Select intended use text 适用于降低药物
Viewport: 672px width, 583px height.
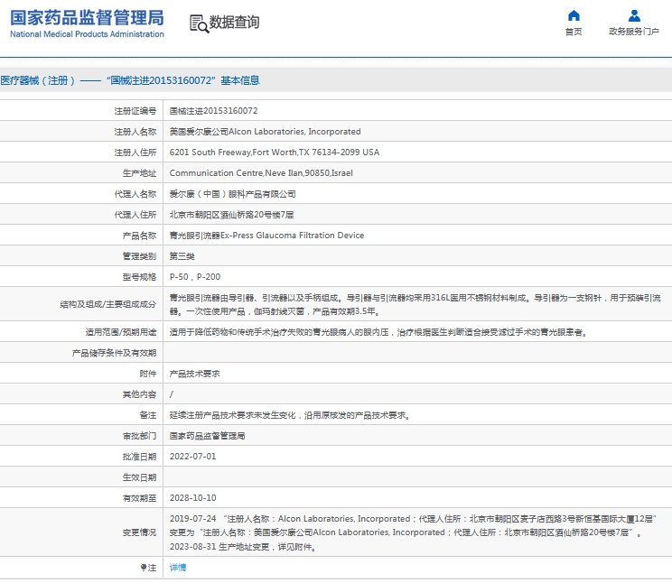[378, 332]
